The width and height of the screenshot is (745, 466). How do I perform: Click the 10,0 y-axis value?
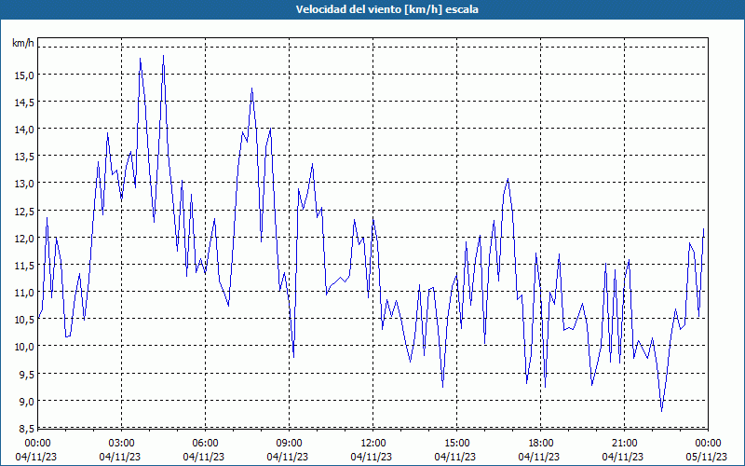coord(24,346)
